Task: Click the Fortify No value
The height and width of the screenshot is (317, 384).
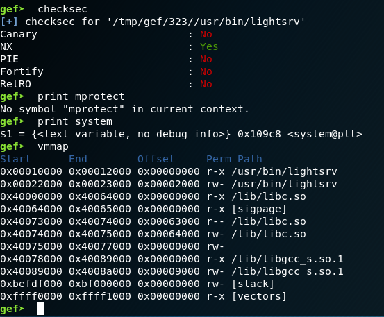Action: tap(206, 71)
